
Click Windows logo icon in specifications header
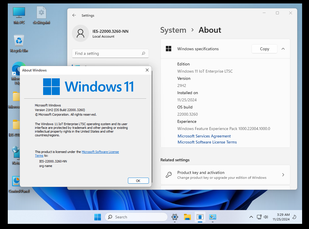(168, 48)
